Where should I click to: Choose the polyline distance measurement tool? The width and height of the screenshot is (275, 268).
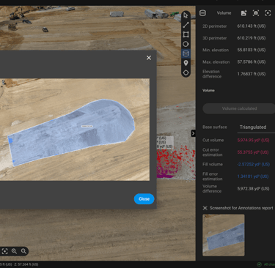[186, 25]
